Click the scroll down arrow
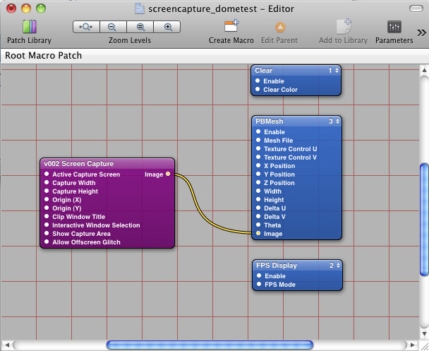 click(x=424, y=334)
